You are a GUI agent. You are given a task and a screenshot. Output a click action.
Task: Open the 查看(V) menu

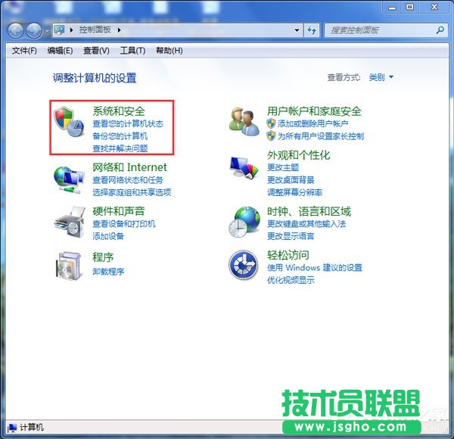click(x=96, y=51)
